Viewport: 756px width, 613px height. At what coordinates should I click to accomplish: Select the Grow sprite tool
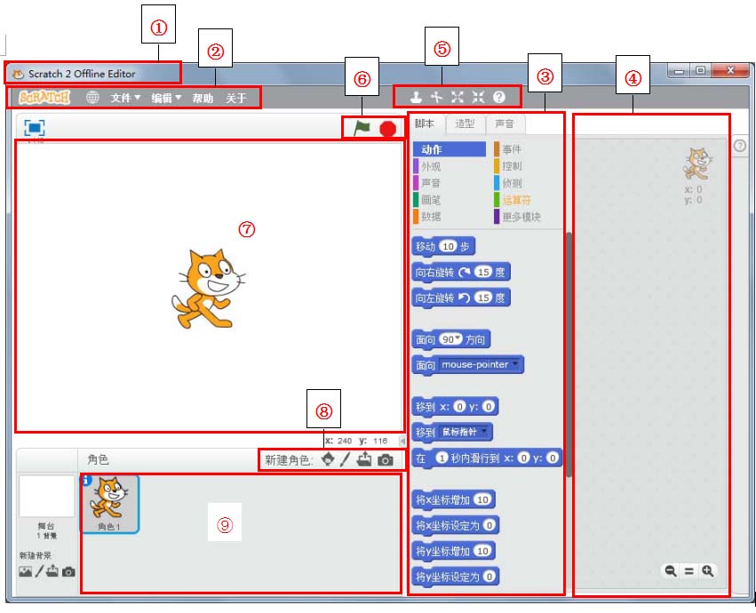(458, 97)
